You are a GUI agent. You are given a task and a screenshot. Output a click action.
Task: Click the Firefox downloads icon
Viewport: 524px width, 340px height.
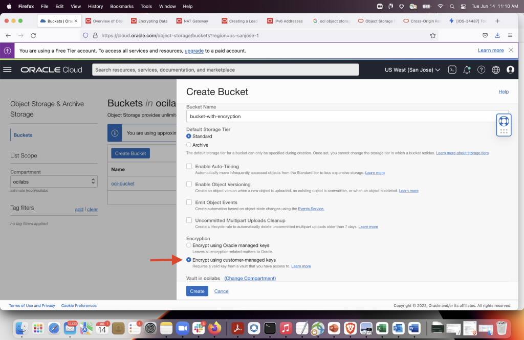pyautogui.click(x=497, y=35)
